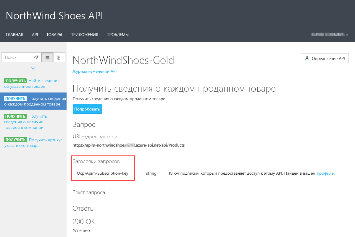Switch to grouped-by-tag operations view
Screen dimensions: 355x237
click(59, 57)
